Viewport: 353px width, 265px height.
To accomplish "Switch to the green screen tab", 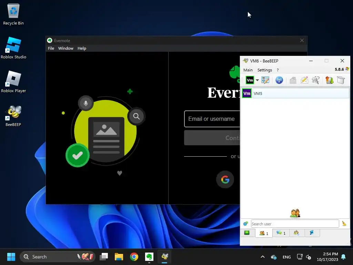I will (x=247, y=233).
